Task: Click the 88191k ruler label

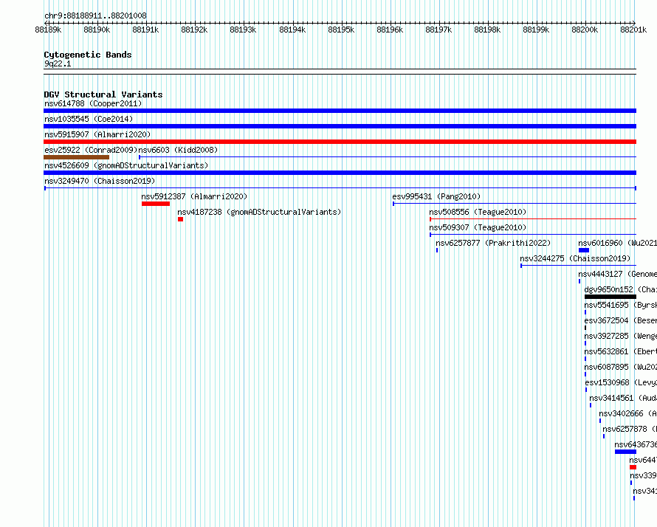Action: pyautogui.click(x=145, y=30)
